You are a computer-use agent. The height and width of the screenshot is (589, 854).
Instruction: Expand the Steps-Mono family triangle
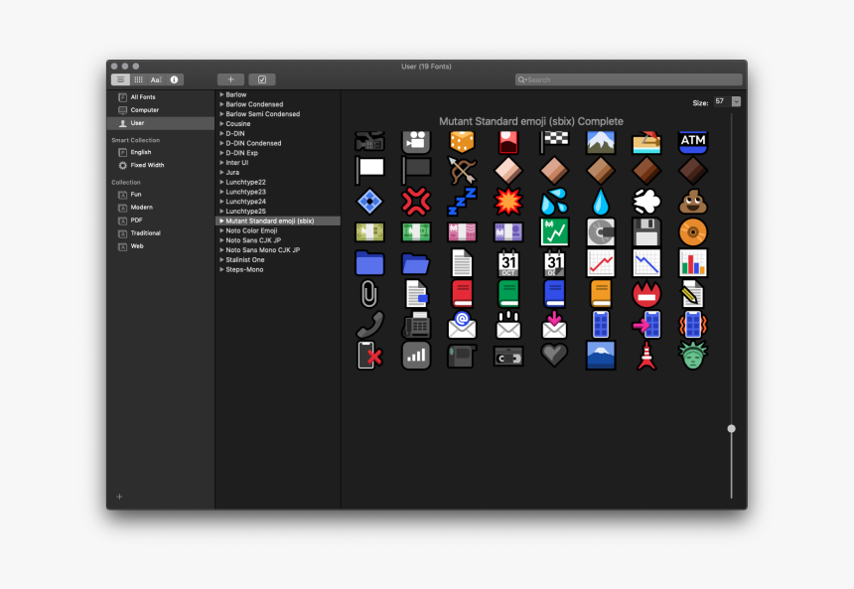pos(221,270)
